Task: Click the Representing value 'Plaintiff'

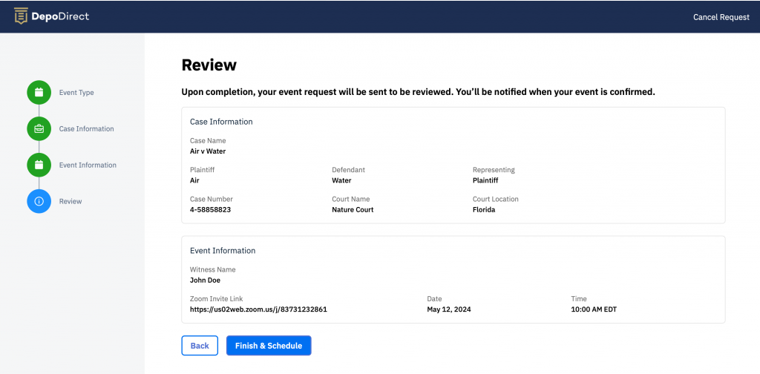Action: tap(485, 180)
